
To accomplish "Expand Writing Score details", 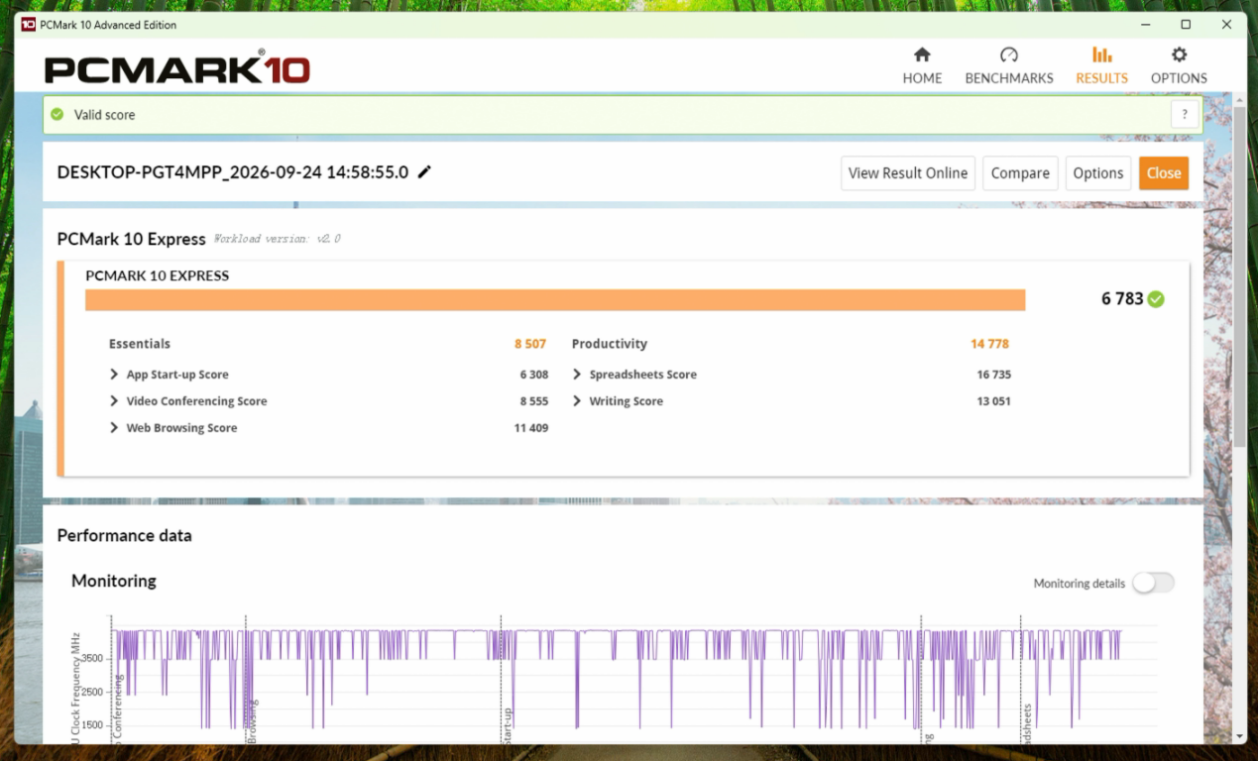I will [577, 401].
